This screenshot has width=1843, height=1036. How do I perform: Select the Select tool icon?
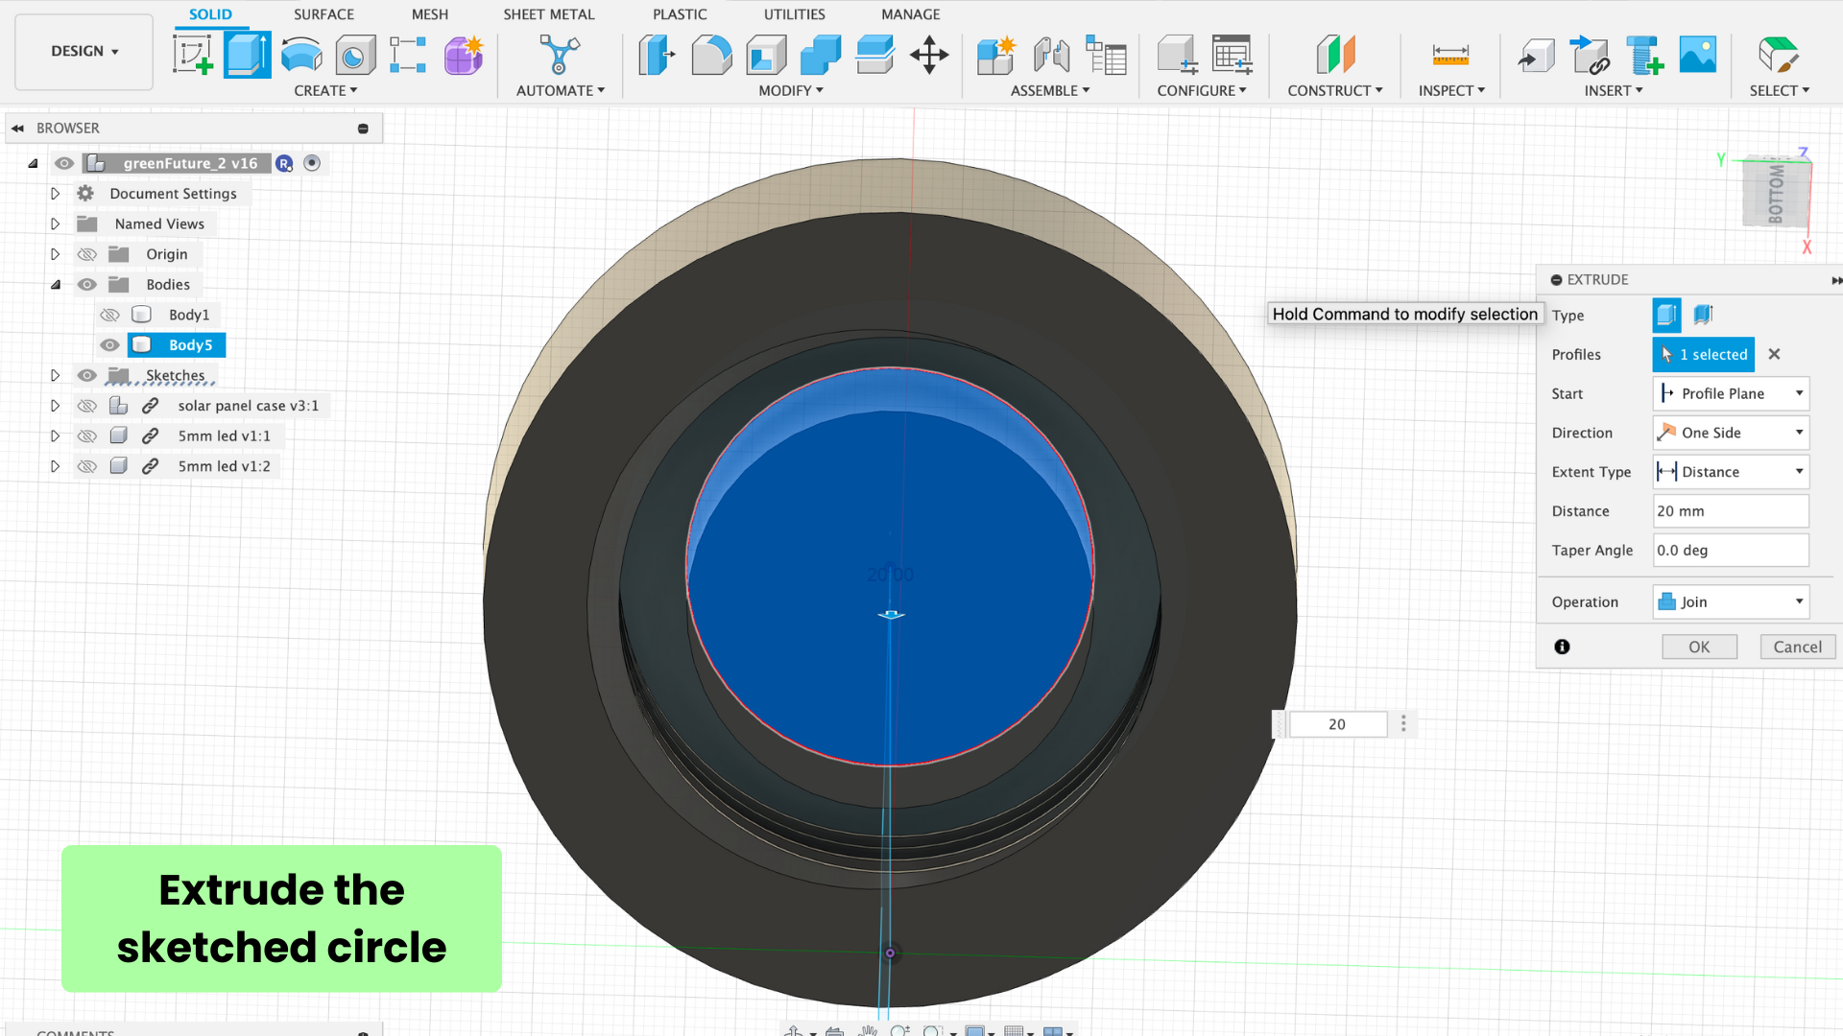pyautogui.click(x=1778, y=55)
